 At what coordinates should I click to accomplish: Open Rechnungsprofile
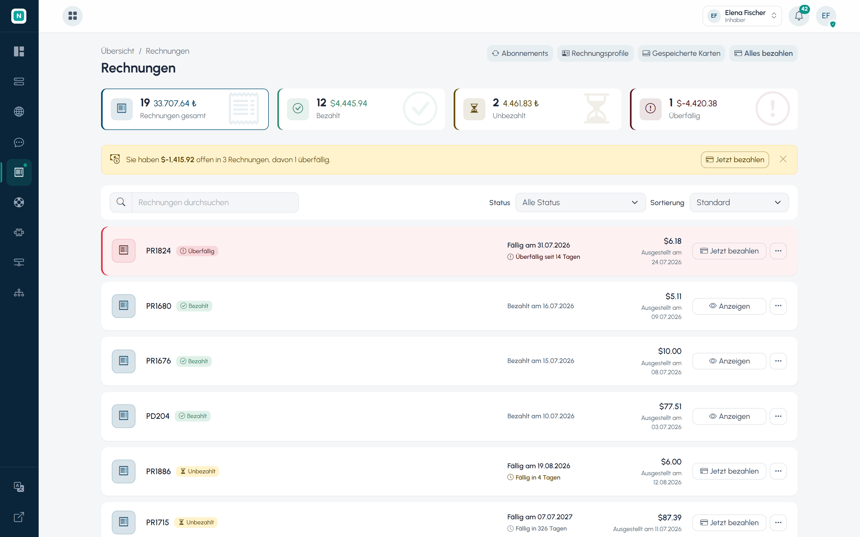point(595,53)
